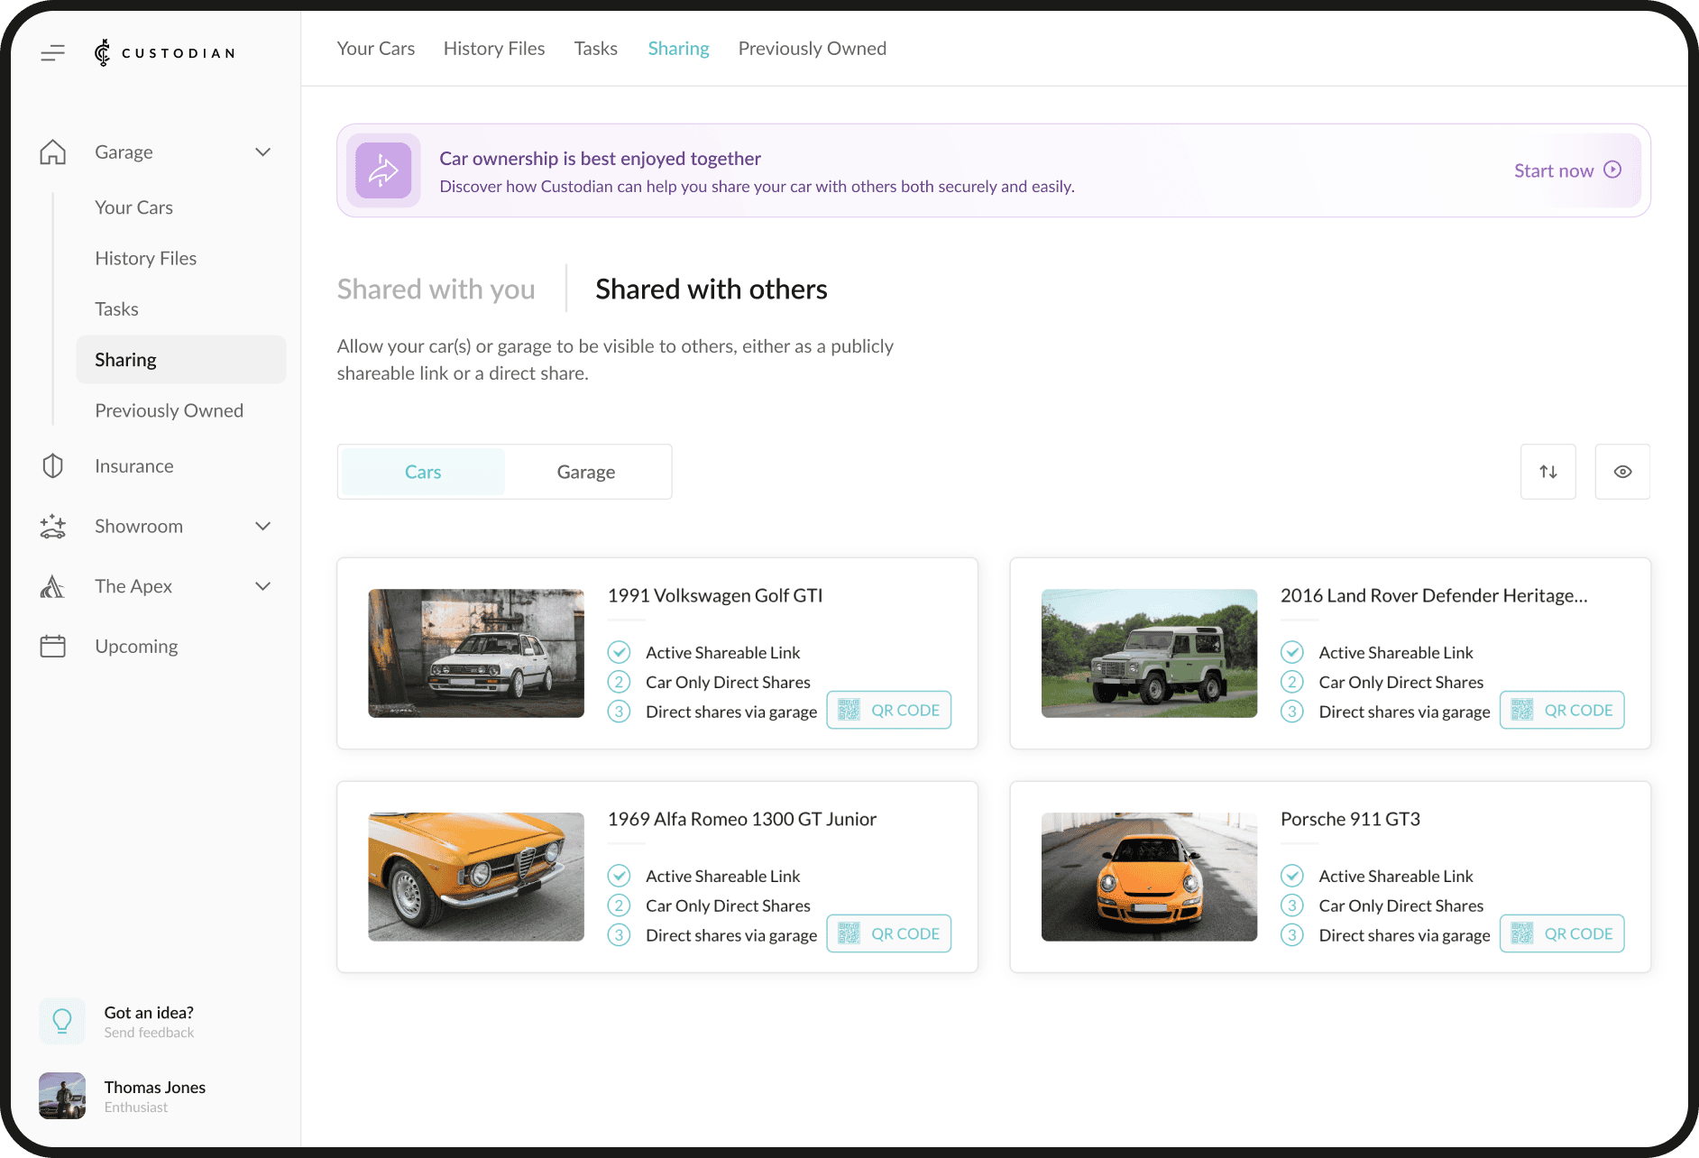This screenshot has width=1699, height=1158.
Task: Click the Land Rover Defender photo
Action: 1149,653
